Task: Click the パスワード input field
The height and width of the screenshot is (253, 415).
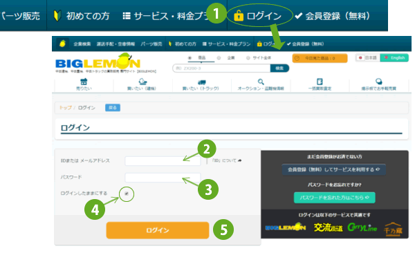Action: click(163, 178)
